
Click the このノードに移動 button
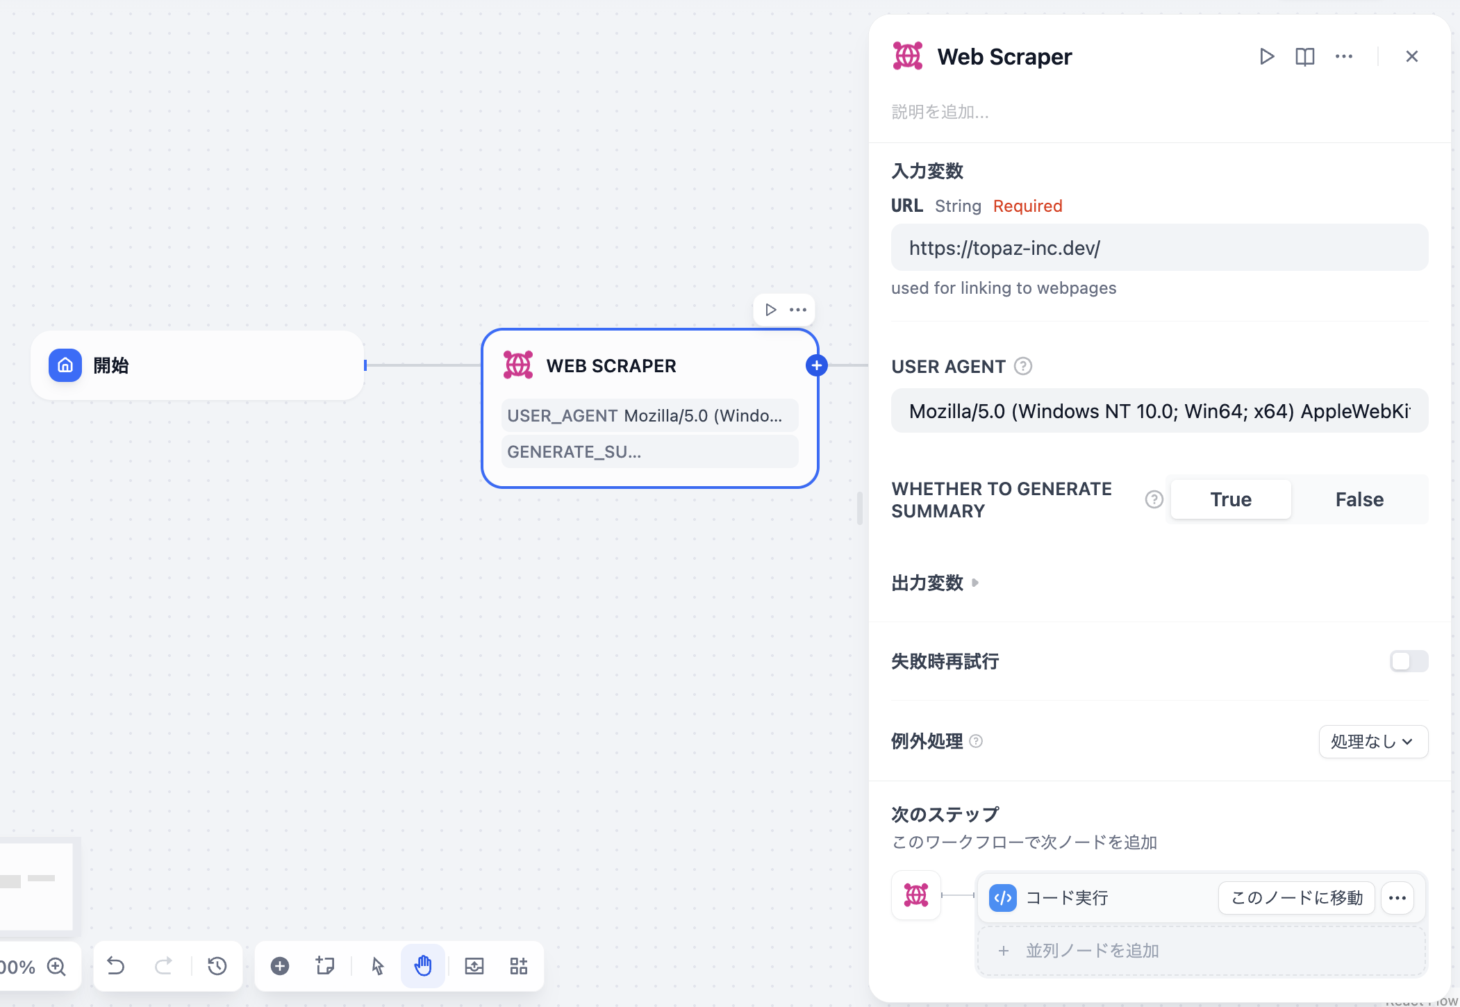(x=1297, y=898)
